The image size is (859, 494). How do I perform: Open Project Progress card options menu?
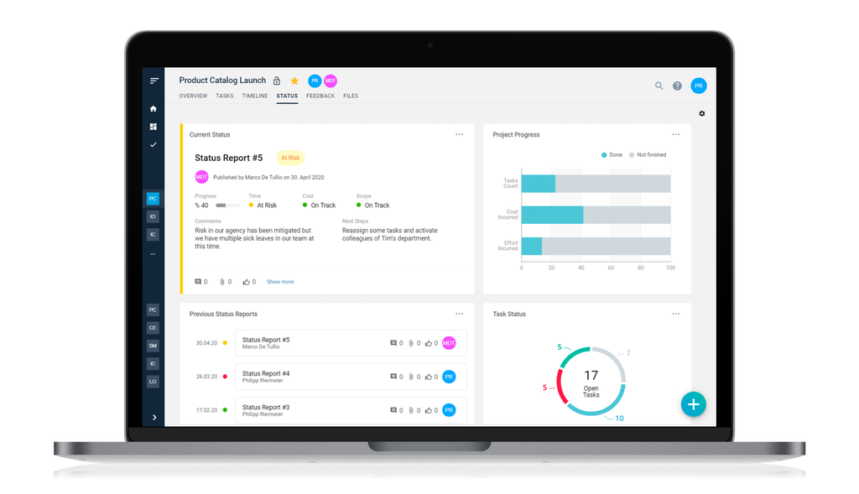(676, 134)
